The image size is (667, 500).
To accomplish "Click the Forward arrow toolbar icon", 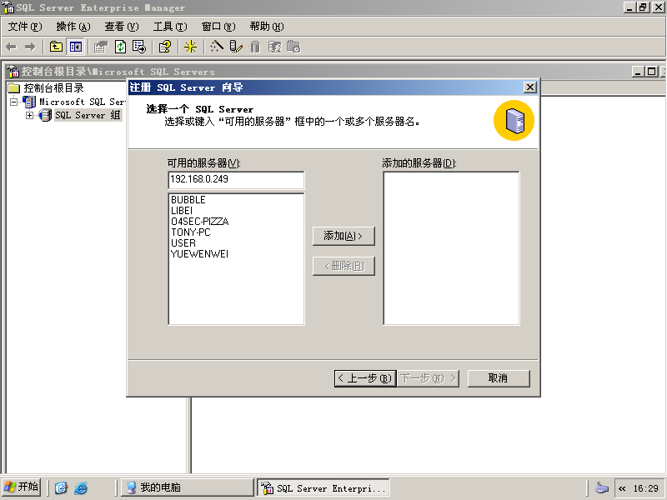I will tap(30, 47).
